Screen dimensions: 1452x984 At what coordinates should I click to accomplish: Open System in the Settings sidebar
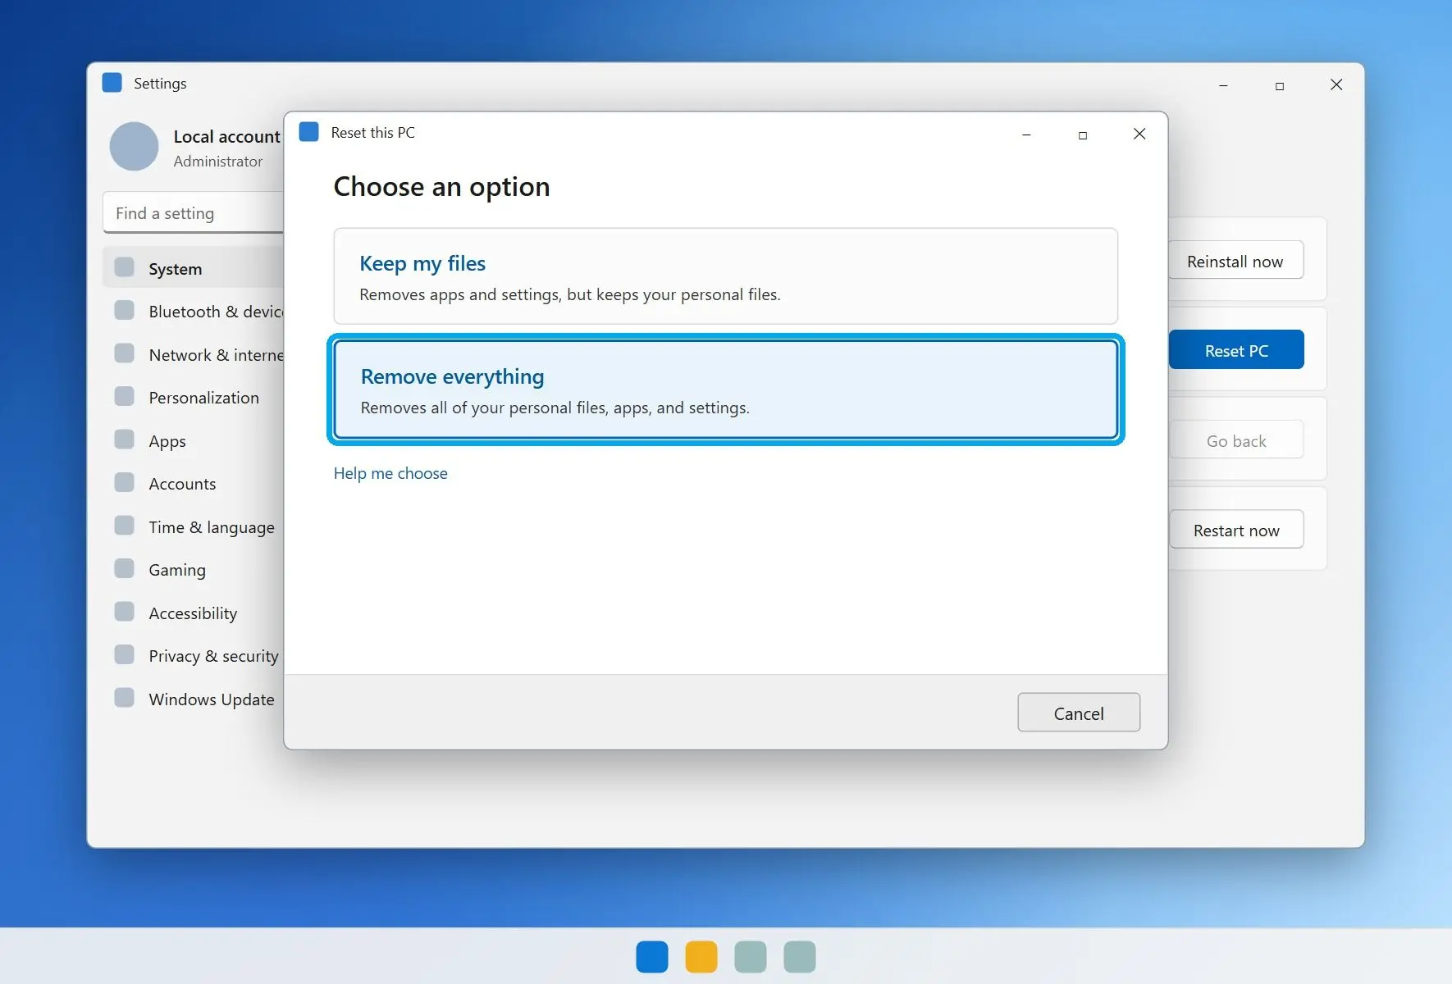point(194,269)
